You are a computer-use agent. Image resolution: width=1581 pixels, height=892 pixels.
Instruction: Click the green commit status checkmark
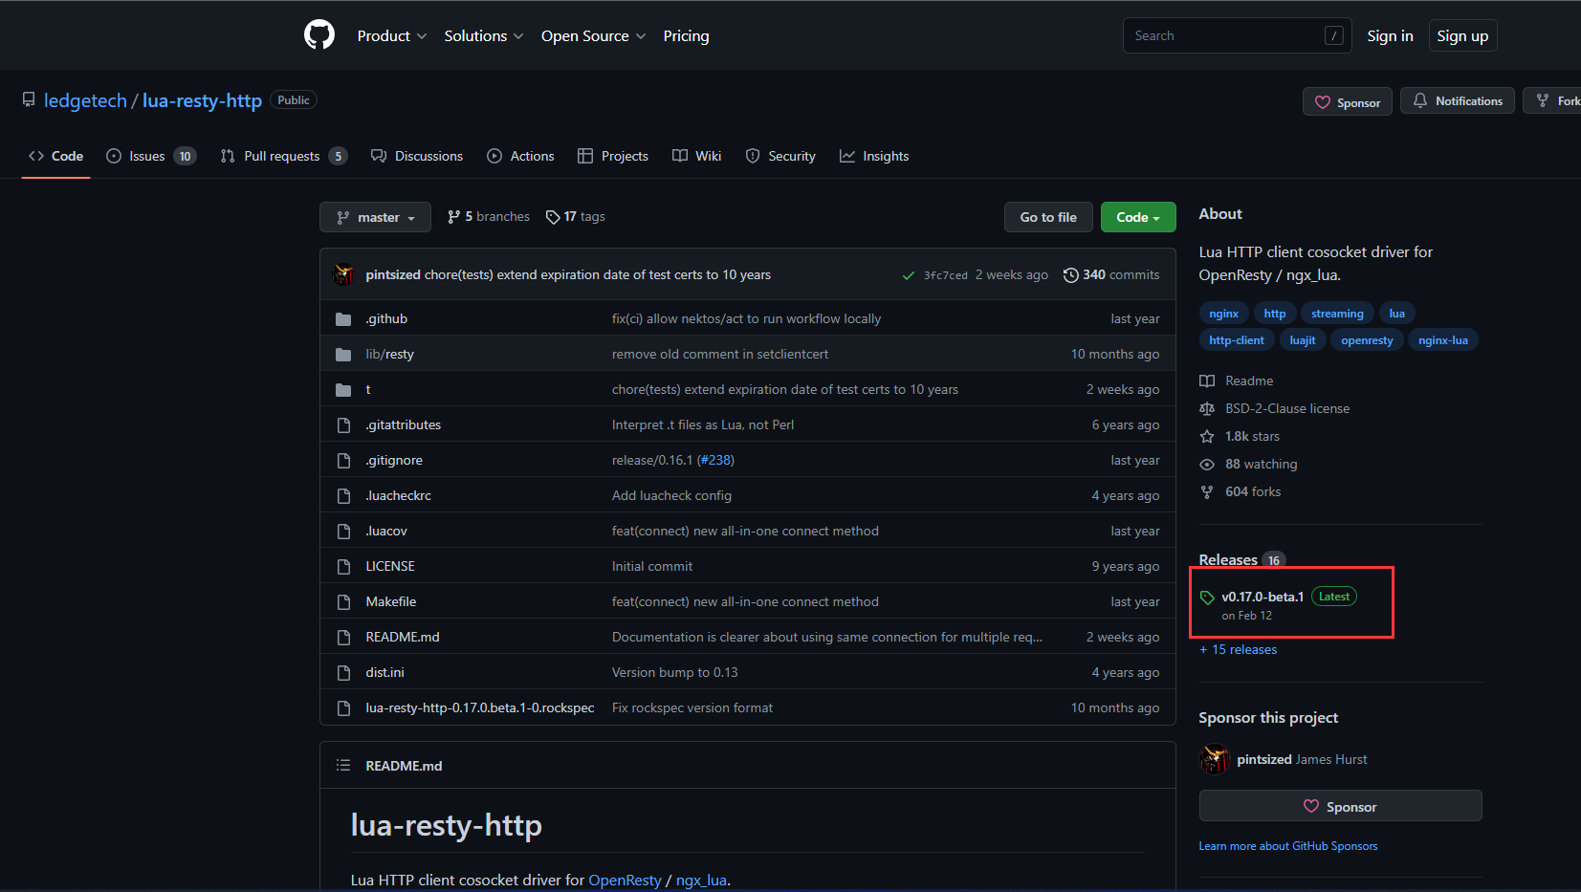point(908,275)
